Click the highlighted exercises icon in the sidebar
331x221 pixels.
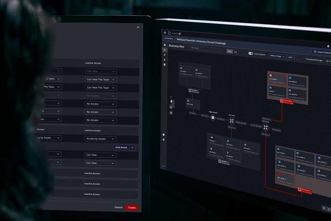click(x=165, y=50)
